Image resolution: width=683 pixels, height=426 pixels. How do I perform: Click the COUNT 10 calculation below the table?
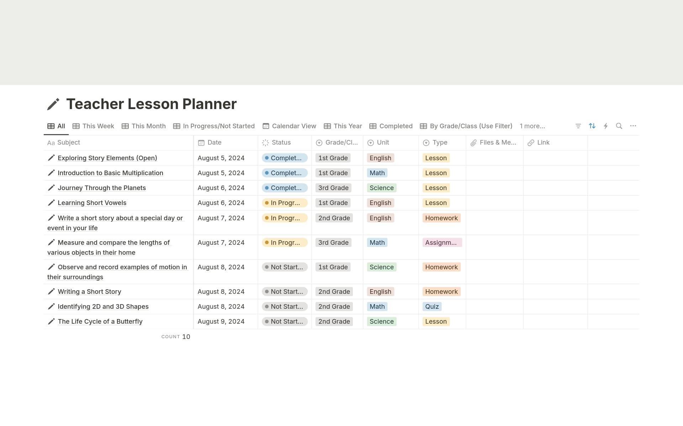176,336
